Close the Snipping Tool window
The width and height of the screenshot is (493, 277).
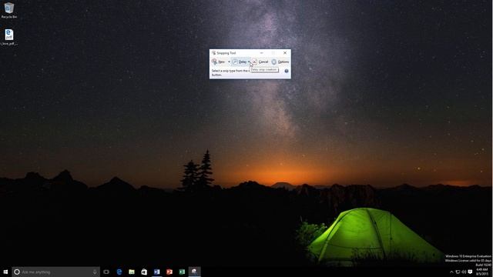pyautogui.click(x=285, y=53)
